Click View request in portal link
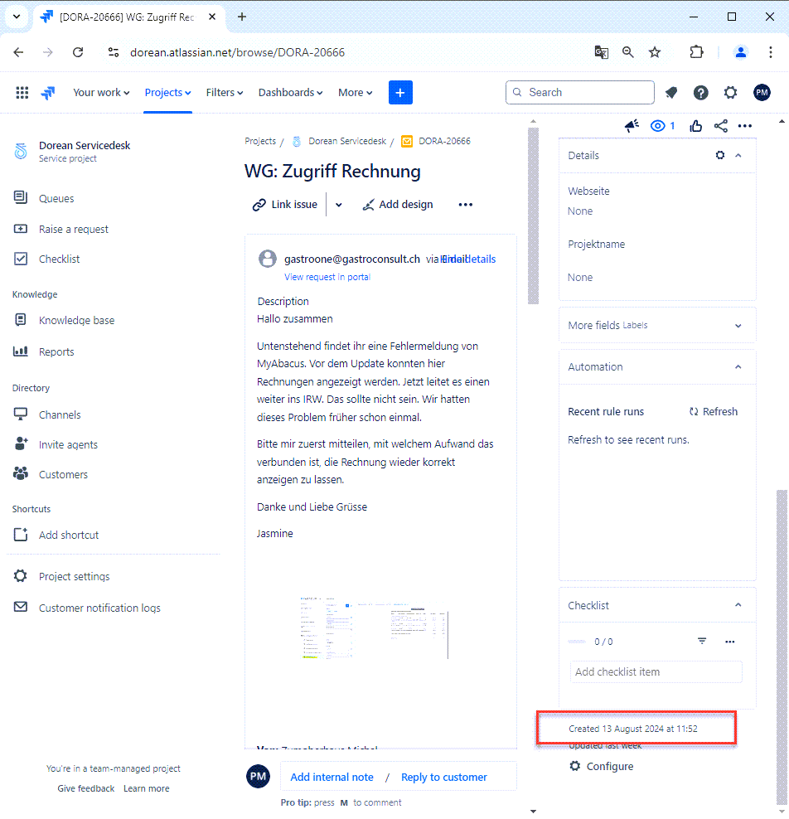The width and height of the screenshot is (789, 819). pyautogui.click(x=327, y=277)
